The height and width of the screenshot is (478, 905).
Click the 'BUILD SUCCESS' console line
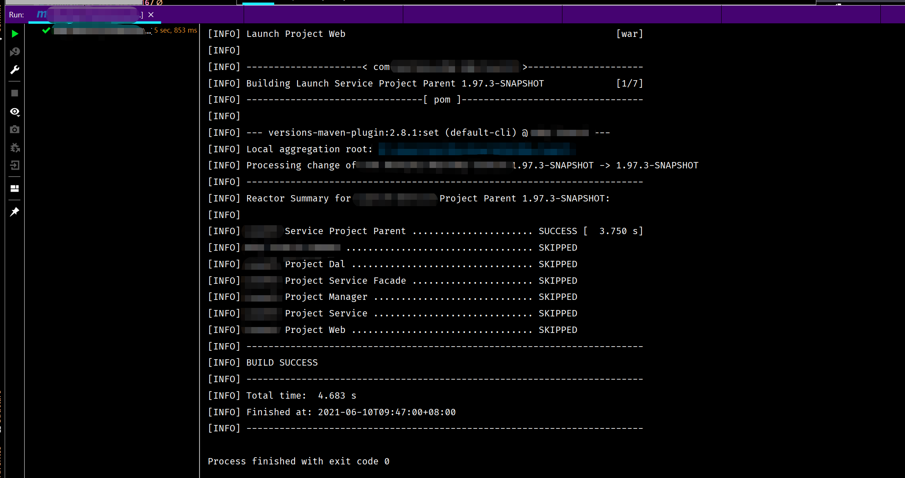(263, 363)
